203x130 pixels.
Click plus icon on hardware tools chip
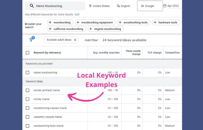(x=155, y=22)
